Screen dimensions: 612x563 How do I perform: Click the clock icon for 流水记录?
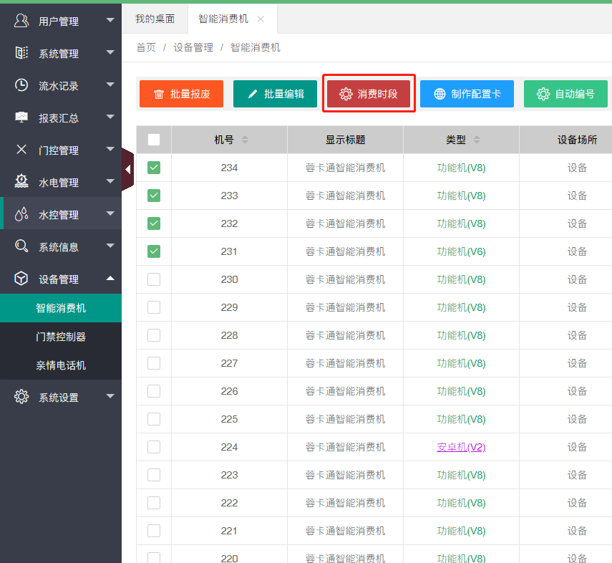coord(21,85)
